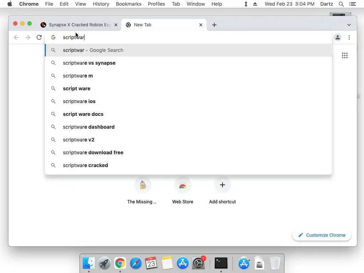Pick the 'scriptware ios' suggestion

pos(188,101)
